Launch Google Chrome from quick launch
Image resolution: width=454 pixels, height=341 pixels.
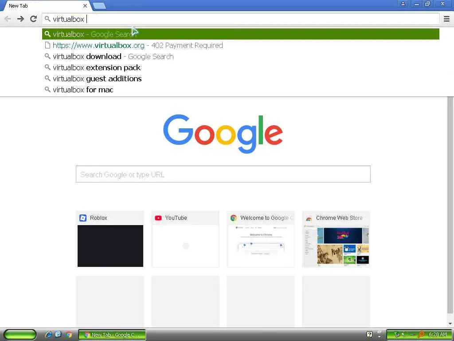click(69, 334)
